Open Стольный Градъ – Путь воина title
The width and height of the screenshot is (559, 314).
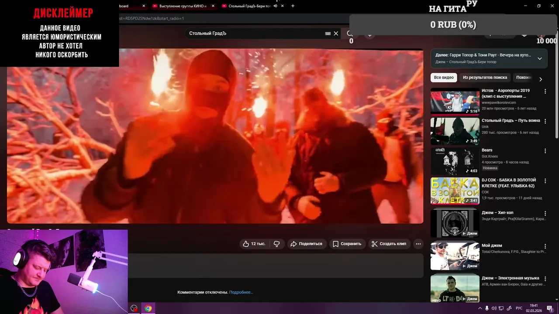(x=511, y=120)
